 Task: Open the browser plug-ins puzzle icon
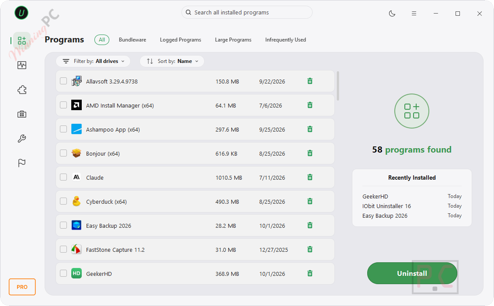pyautogui.click(x=22, y=90)
